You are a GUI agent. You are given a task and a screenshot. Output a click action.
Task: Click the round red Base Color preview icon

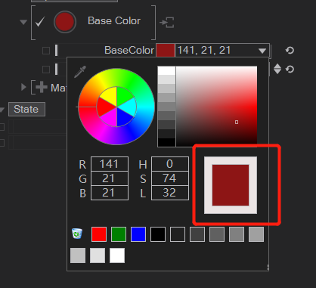[65, 22]
